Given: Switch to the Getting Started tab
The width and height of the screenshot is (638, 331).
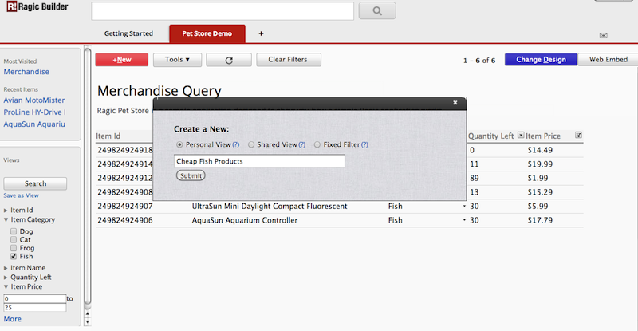Looking at the screenshot, I should pos(128,33).
